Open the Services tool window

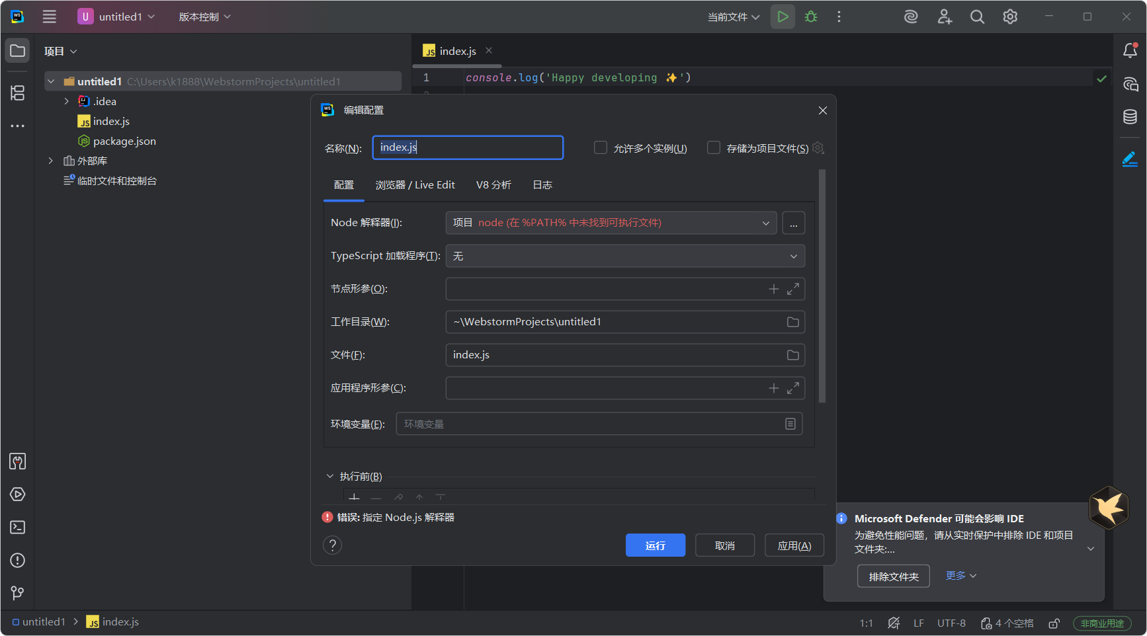tap(18, 495)
